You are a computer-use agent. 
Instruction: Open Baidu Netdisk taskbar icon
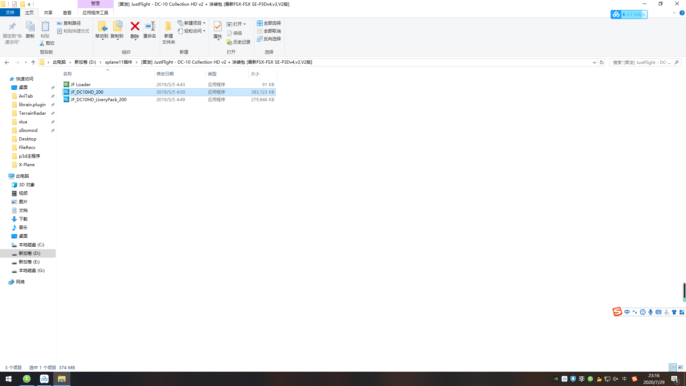[44, 379]
